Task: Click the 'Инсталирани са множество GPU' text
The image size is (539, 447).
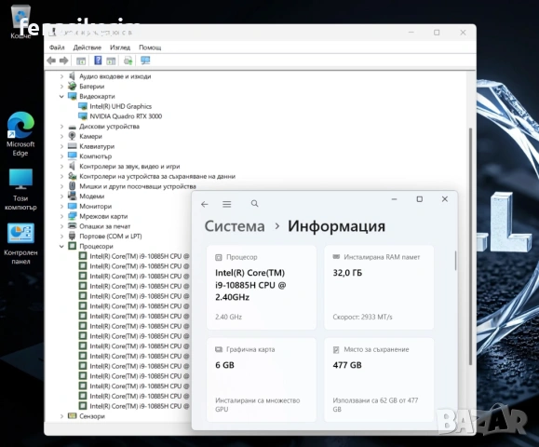Action: click(258, 405)
